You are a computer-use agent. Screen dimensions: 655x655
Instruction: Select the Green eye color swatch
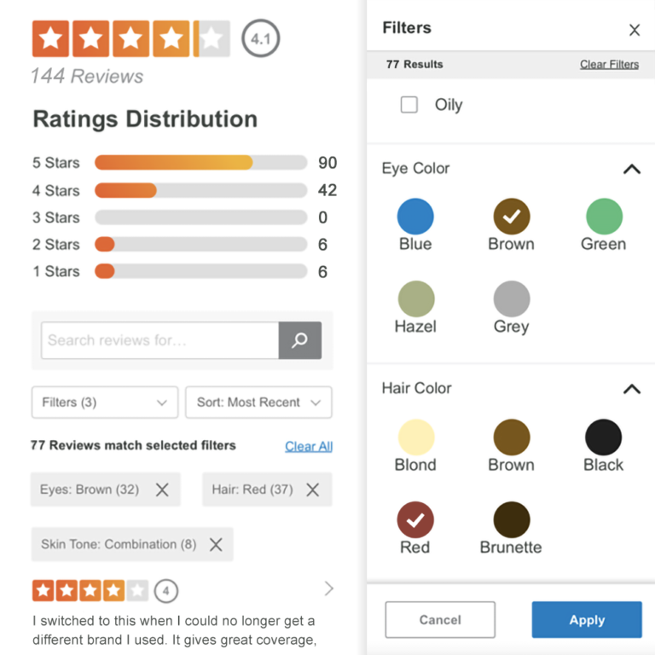pyautogui.click(x=604, y=217)
